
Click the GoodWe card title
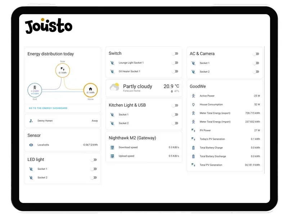click(198, 86)
